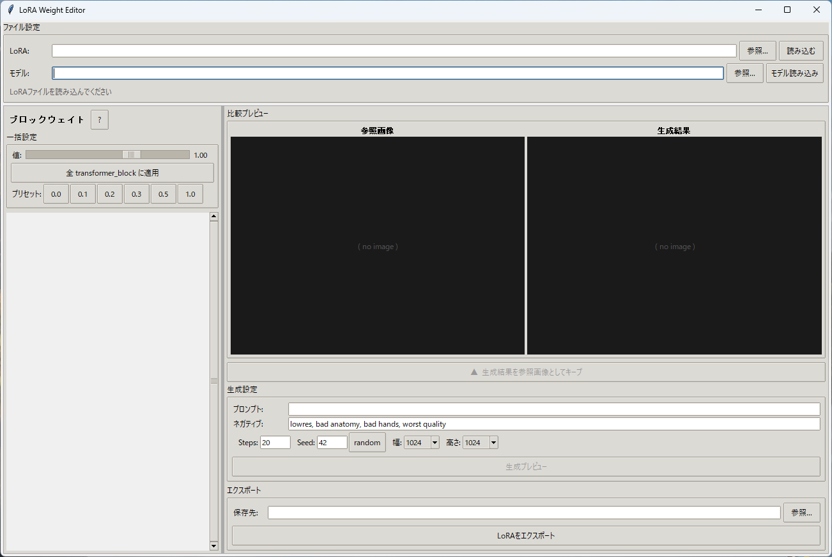Click the 生成プレビュー button

525,466
